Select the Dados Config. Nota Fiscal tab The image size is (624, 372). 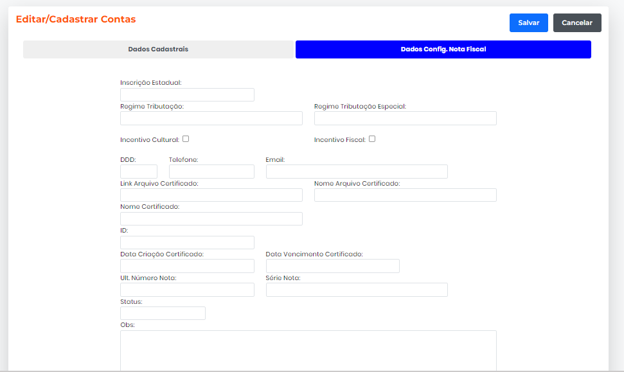pos(443,49)
